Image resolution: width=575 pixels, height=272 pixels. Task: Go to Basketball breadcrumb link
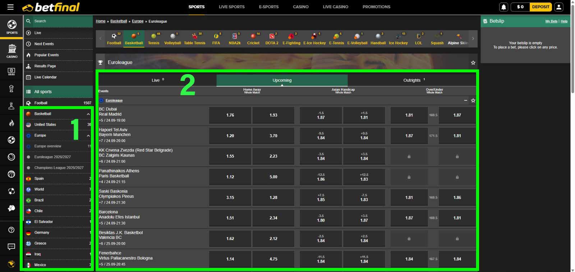(x=119, y=21)
